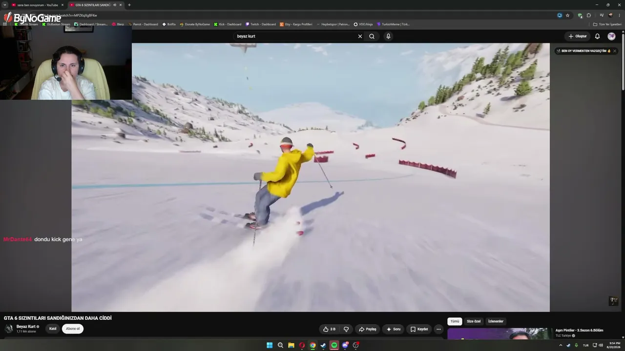Open the Kick - Dashboard bookmark
625x351 pixels.
228,24
